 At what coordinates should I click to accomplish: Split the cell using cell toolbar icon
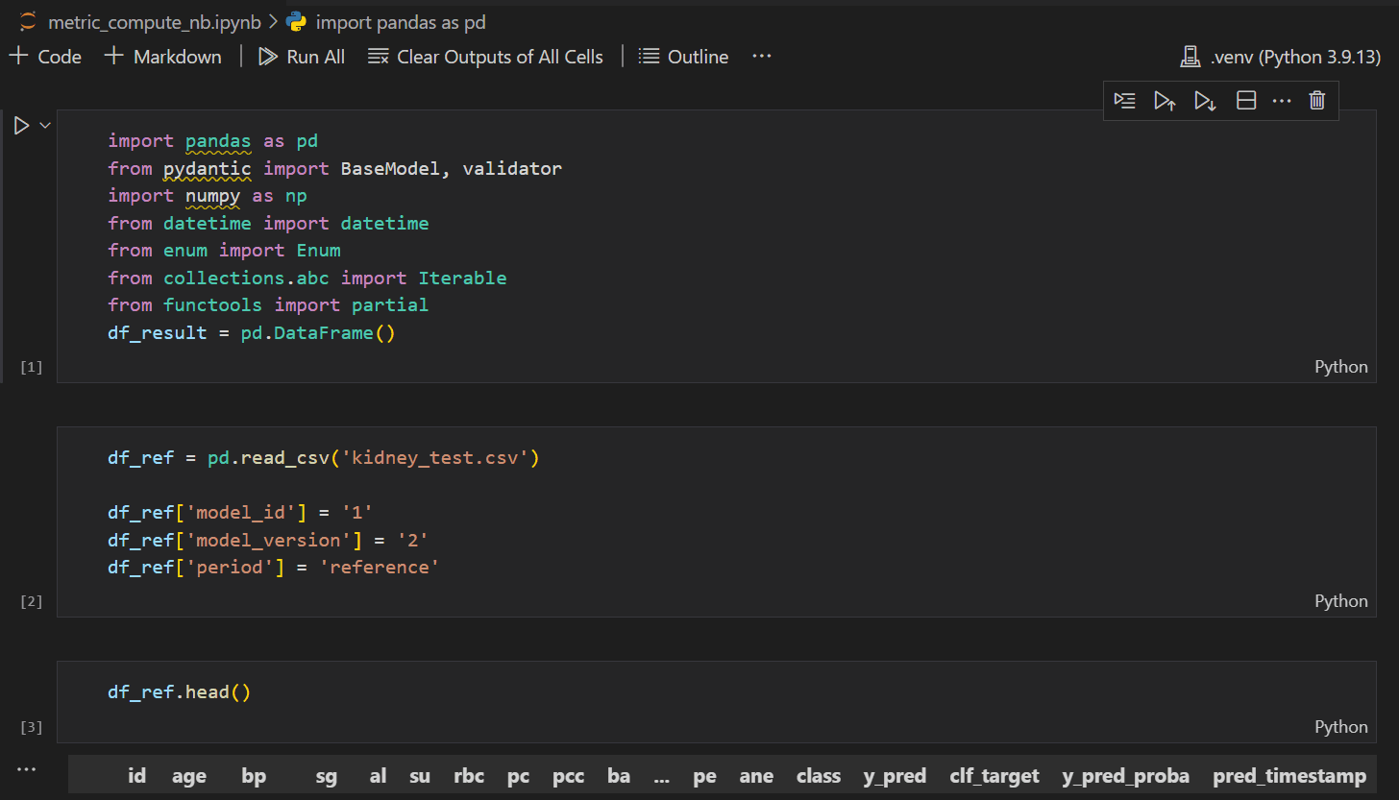(x=1246, y=101)
